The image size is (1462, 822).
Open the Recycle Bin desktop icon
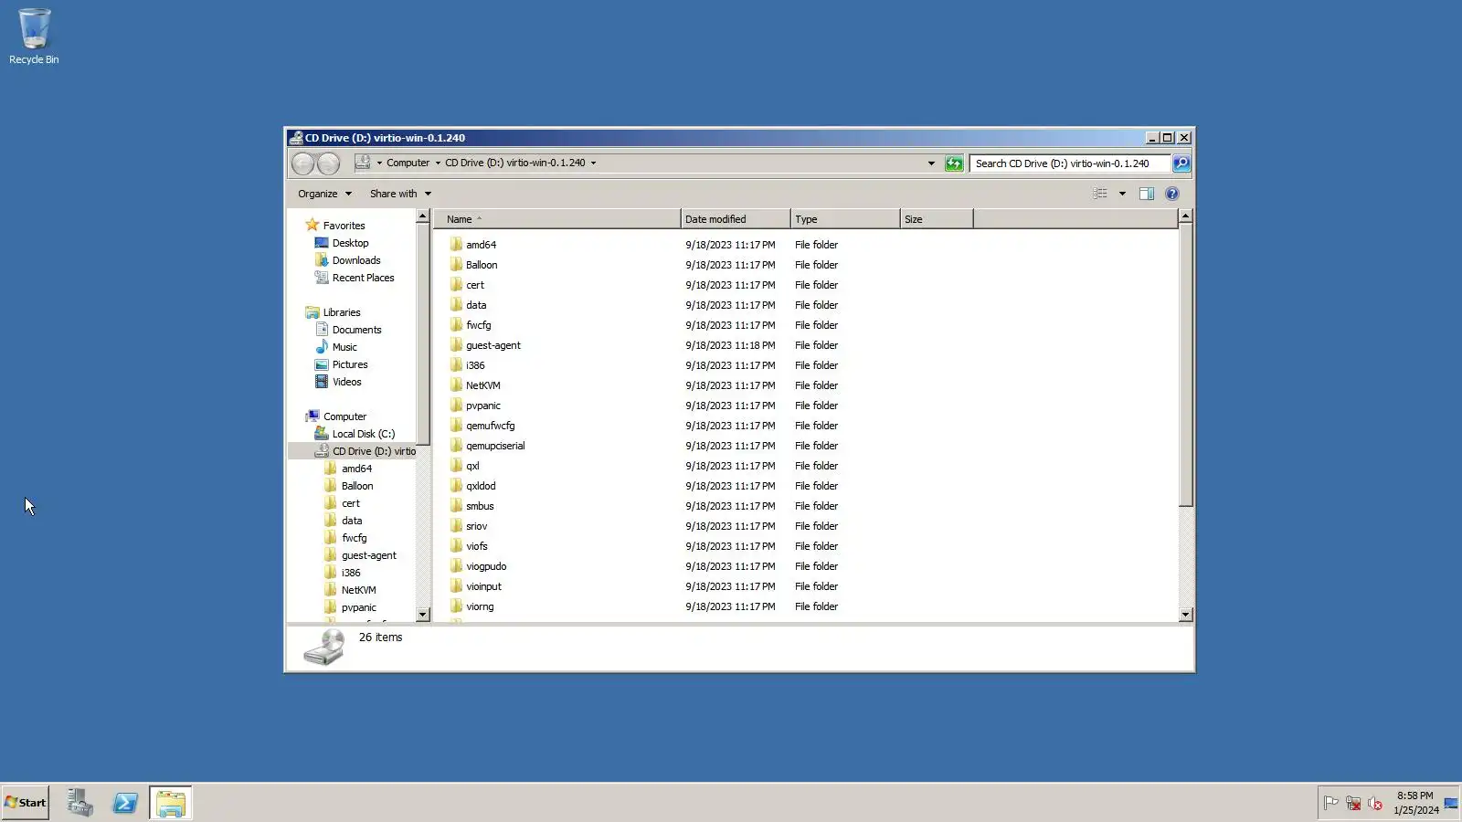(x=34, y=37)
